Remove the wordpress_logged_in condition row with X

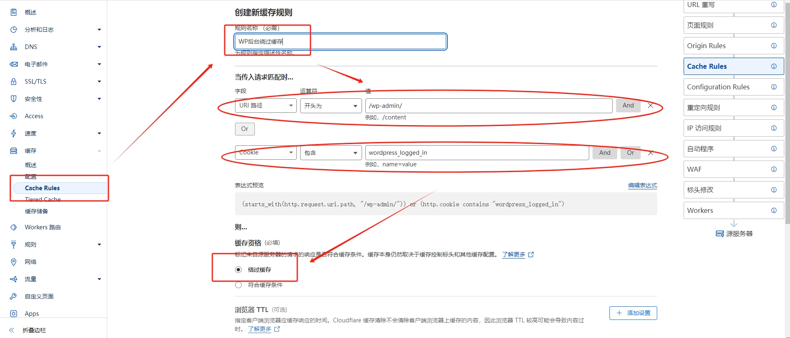coord(651,153)
